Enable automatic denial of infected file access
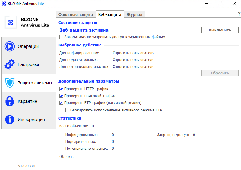 point(61,37)
